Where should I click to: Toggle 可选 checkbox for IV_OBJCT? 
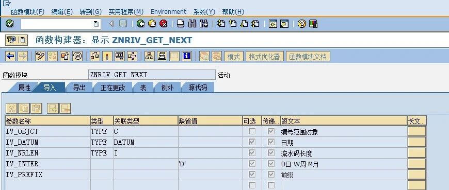[x=252, y=131]
